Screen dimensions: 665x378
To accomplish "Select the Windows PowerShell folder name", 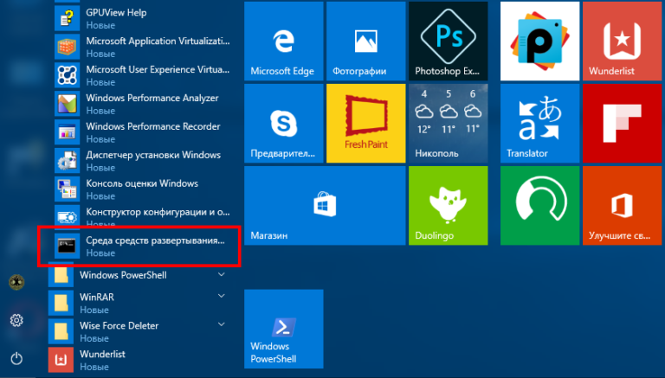I will tap(123, 275).
